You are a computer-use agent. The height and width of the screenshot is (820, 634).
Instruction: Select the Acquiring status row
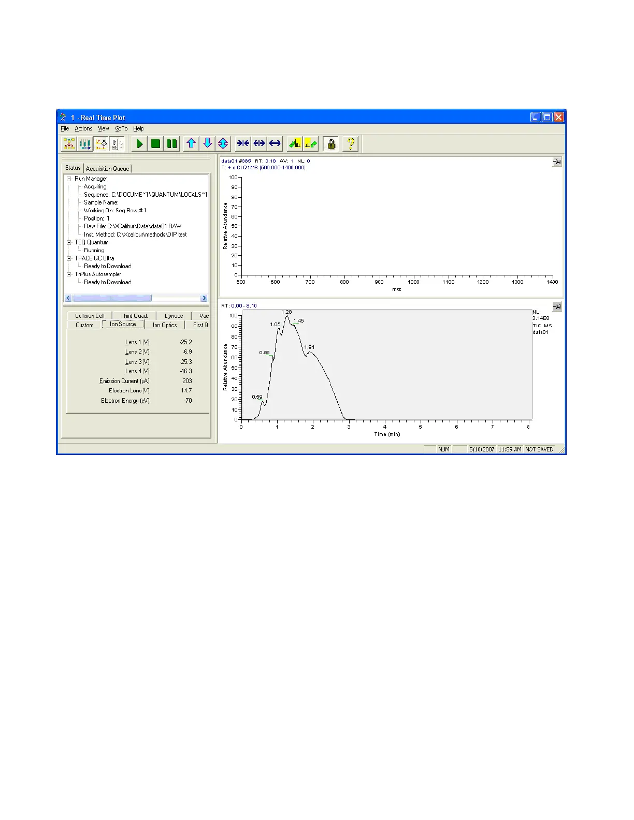pos(95,186)
